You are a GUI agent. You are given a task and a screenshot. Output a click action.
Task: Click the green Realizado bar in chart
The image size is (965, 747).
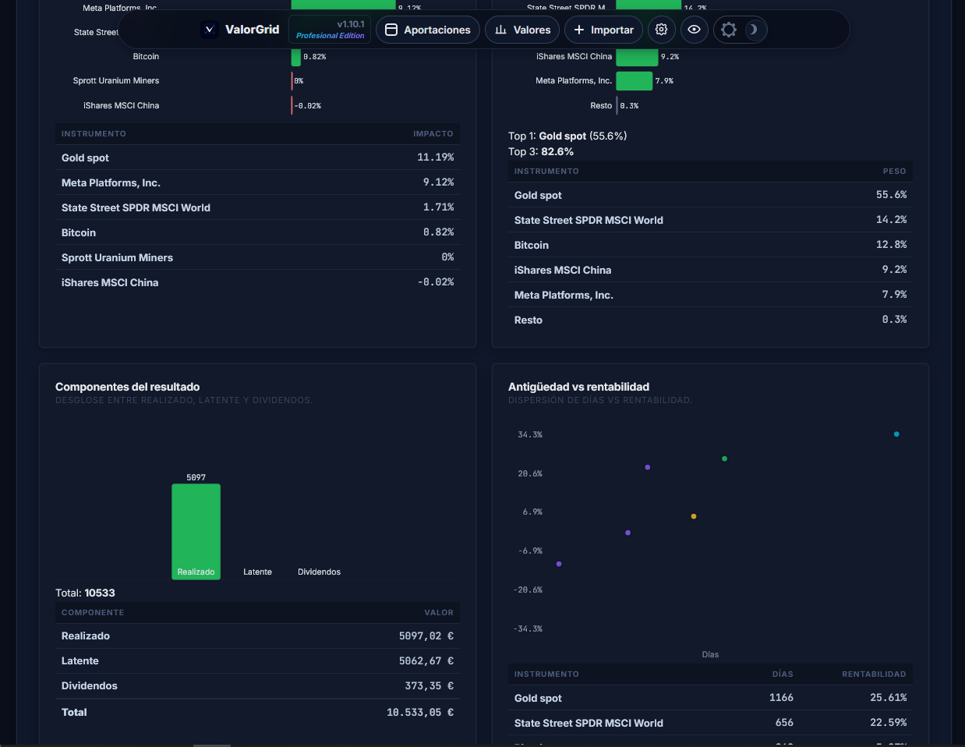click(x=196, y=531)
